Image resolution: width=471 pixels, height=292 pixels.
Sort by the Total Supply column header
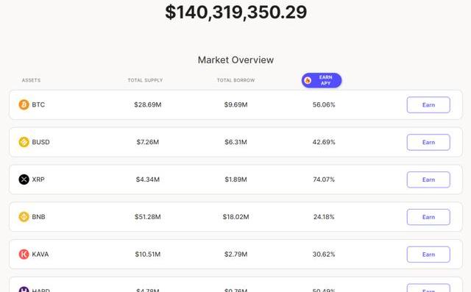point(145,80)
